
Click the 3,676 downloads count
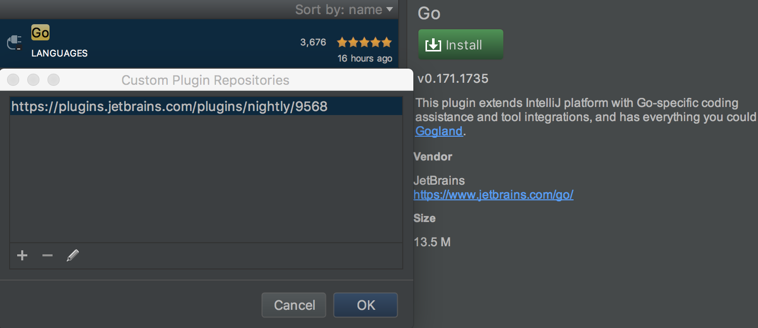[313, 42]
